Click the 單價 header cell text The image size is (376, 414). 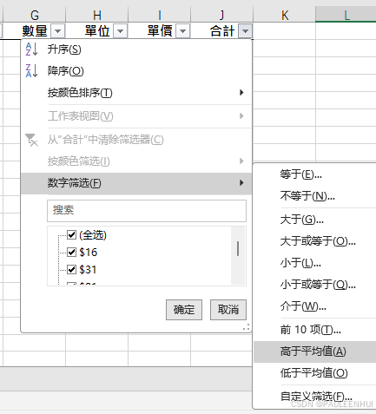160,31
